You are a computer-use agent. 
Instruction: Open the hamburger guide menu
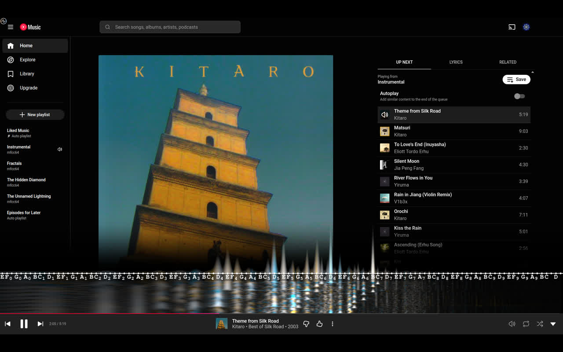(x=11, y=27)
